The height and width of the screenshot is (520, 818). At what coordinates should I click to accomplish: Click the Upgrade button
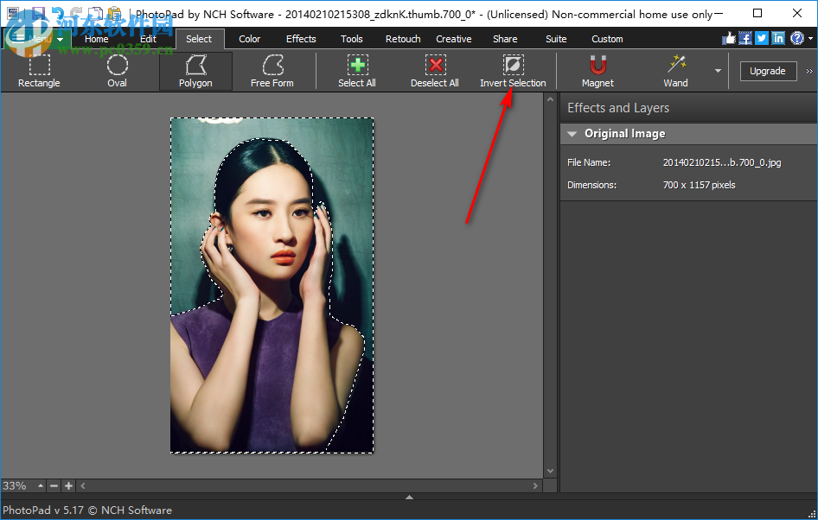[x=768, y=71]
